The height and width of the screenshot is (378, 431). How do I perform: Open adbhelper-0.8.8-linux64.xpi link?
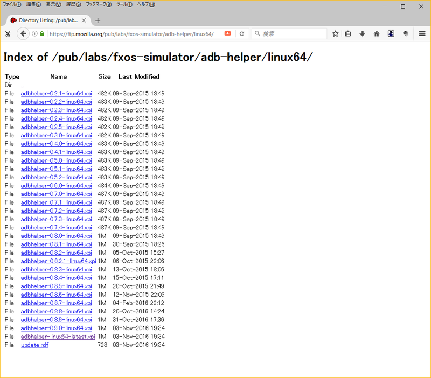point(57,311)
